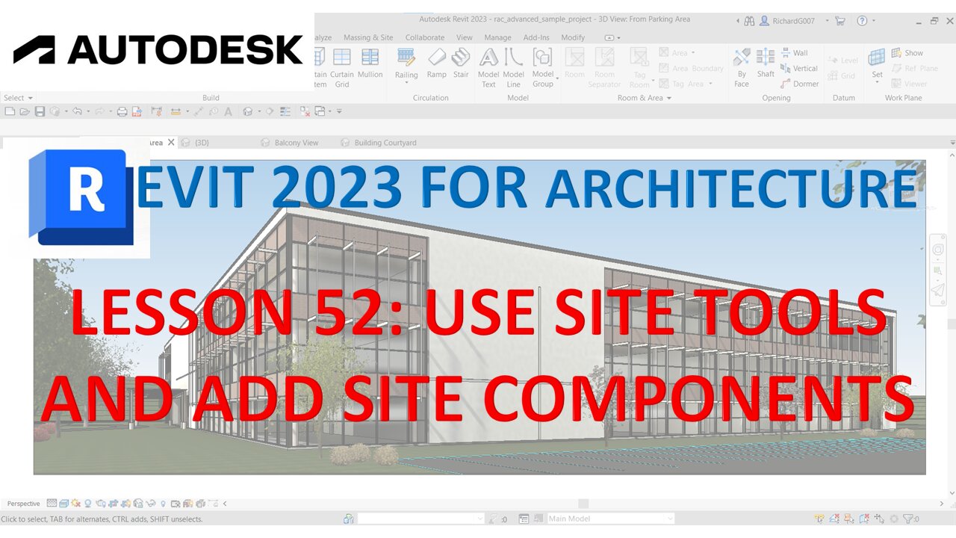The height and width of the screenshot is (538, 956).
Task: Click the Switch Windows icon
Action: click(320, 111)
